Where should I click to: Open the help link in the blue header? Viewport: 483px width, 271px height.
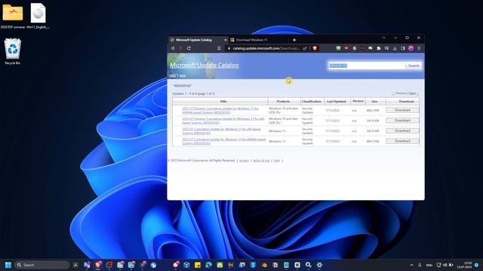183,76
